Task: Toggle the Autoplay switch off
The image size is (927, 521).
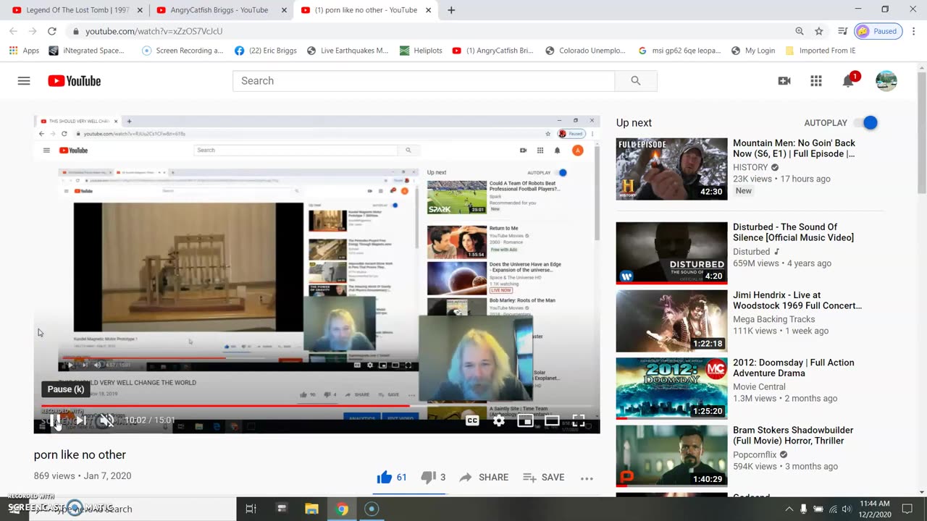Action: pyautogui.click(x=865, y=123)
